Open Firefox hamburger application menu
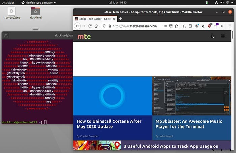 pyautogui.click(x=230, y=26)
